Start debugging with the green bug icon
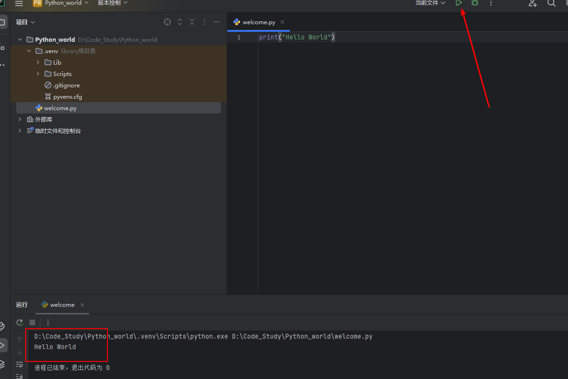 (x=474, y=3)
